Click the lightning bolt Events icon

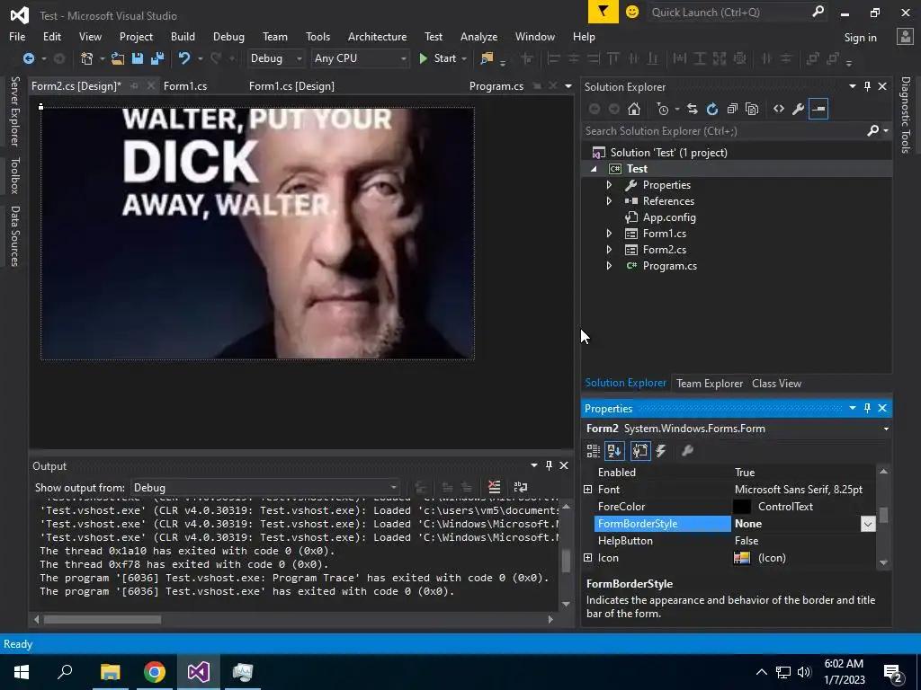(661, 451)
